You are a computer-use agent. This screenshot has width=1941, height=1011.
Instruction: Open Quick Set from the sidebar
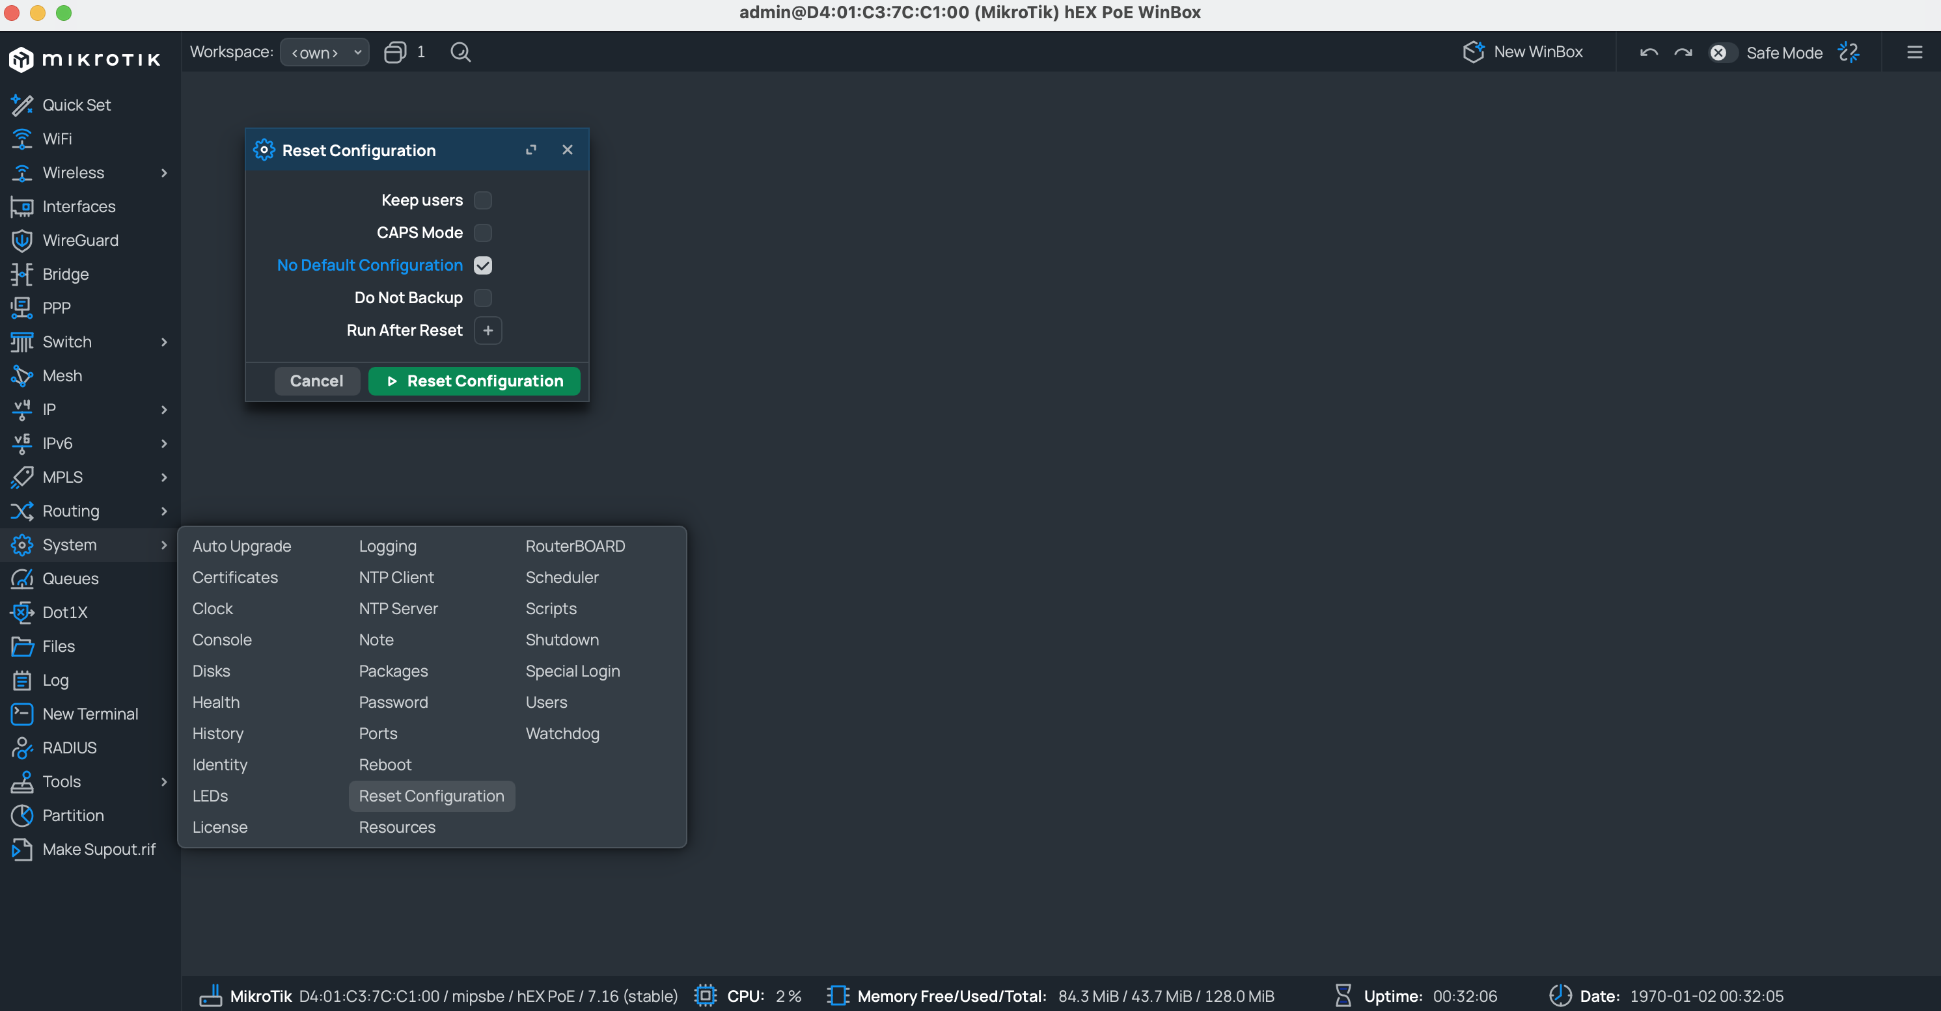pos(76,105)
